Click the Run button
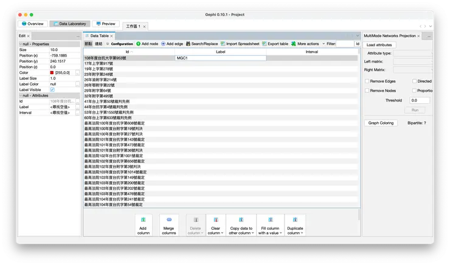Viewport: 450px width, 265px height. click(x=415, y=110)
